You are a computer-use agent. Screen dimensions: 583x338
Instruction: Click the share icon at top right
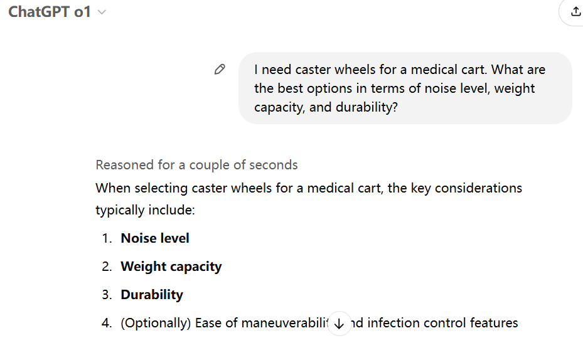pos(575,11)
